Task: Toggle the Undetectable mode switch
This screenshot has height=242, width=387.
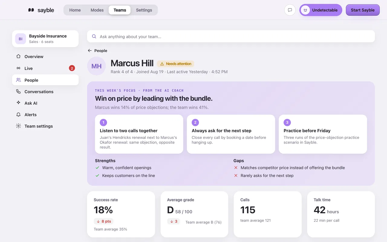Action: tap(321, 10)
